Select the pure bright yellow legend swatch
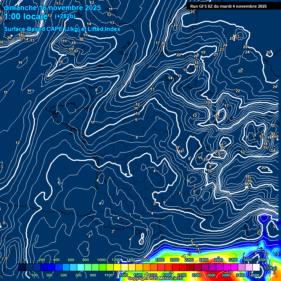This screenshot has width=281, height=281. tap(117, 267)
